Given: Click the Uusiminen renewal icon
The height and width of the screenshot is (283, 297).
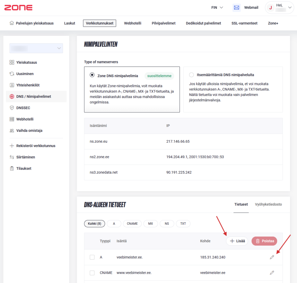Looking at the screenshot, I should click(12, 74).
